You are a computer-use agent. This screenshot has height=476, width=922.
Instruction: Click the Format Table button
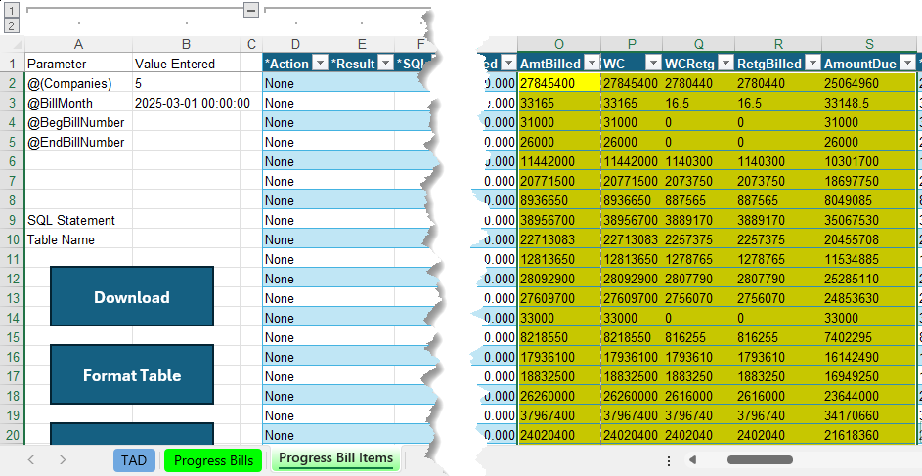tap(132, 375)
